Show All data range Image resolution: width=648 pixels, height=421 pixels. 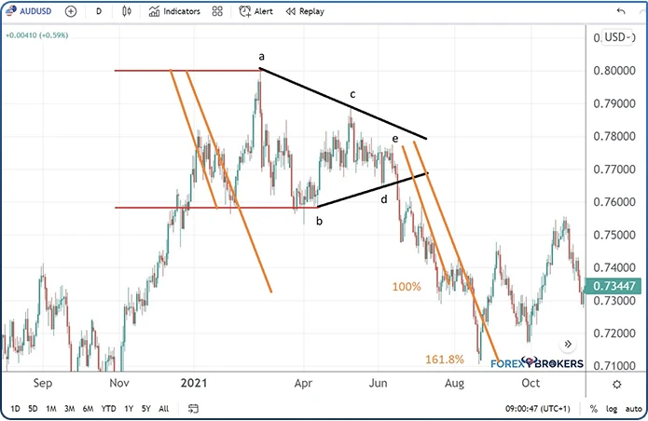point(164,408)
